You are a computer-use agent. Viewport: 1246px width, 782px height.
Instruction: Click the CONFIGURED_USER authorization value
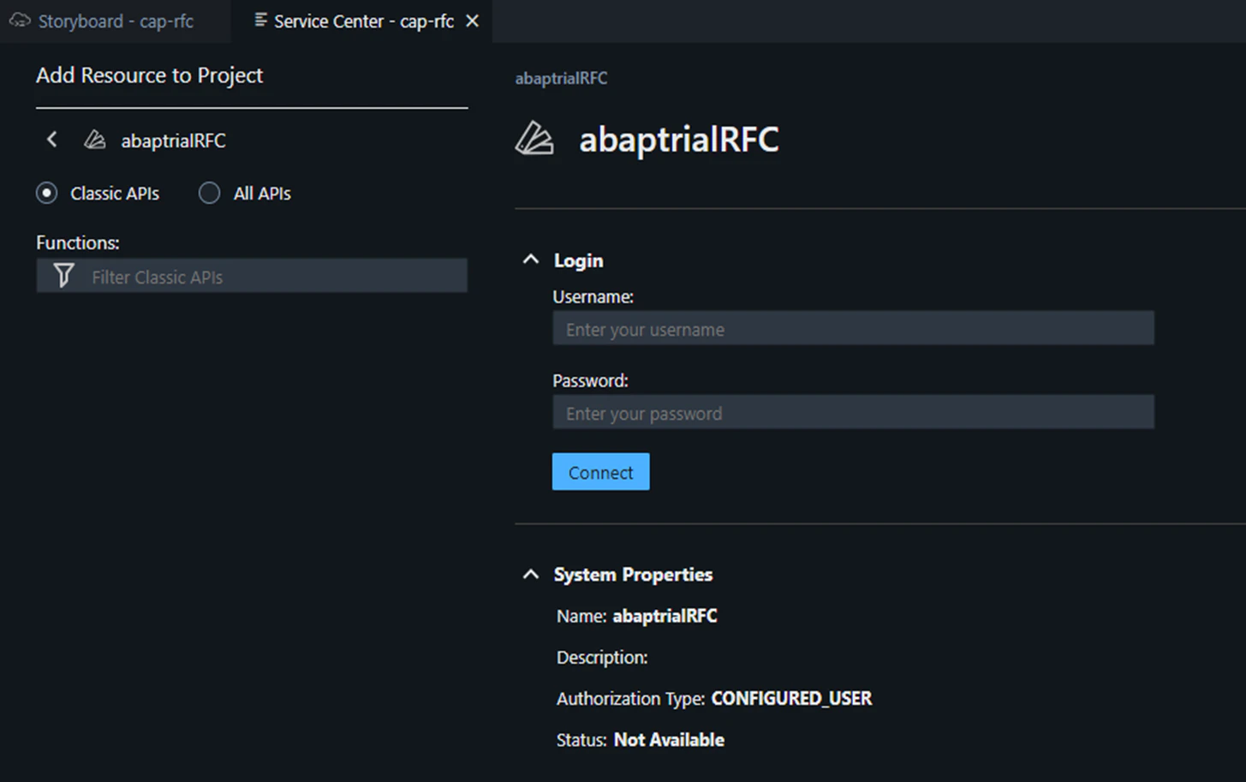(791, 699)
